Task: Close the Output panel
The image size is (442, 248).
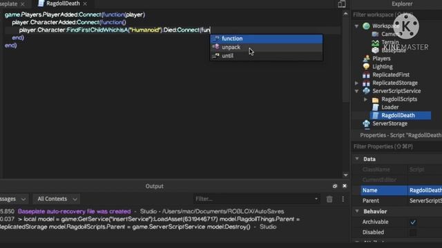Action: [345, 186]
